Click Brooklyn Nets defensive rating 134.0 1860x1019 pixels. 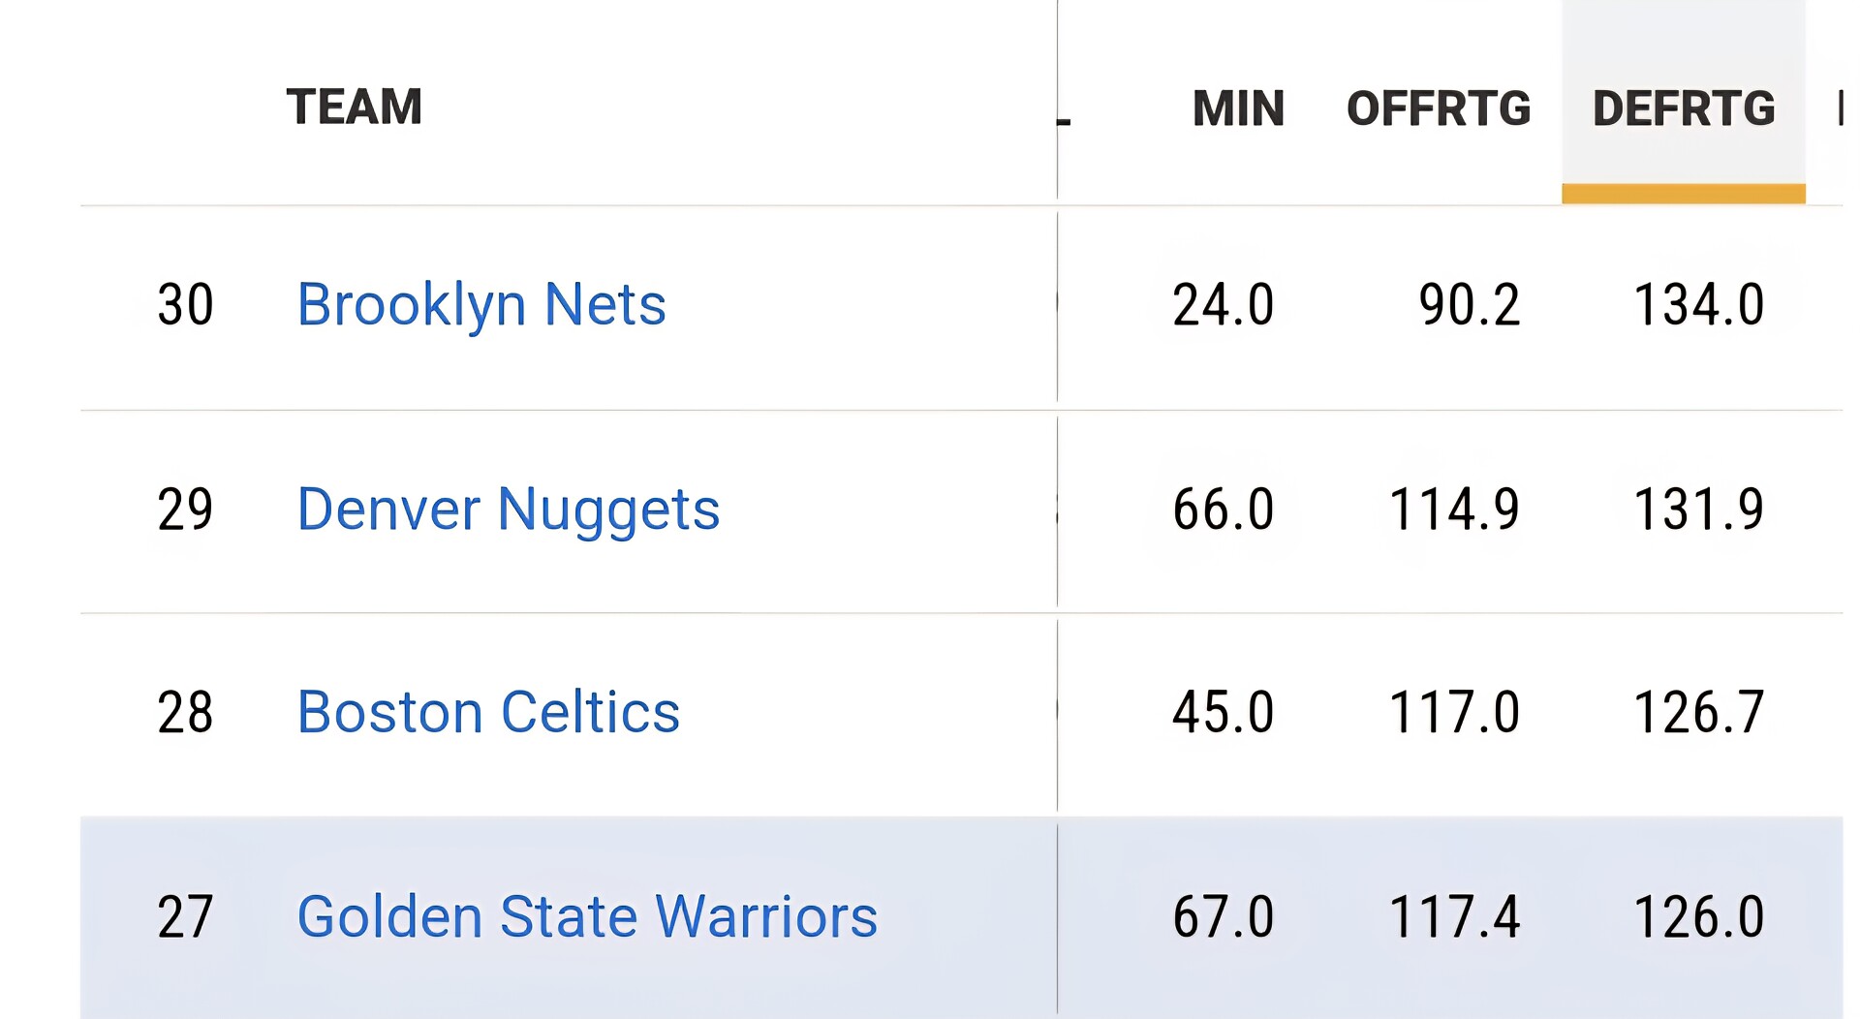[1699, 305]
